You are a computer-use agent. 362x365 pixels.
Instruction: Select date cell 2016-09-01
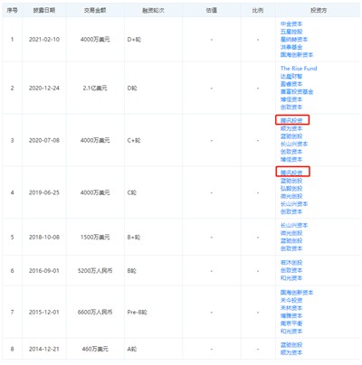44,271
